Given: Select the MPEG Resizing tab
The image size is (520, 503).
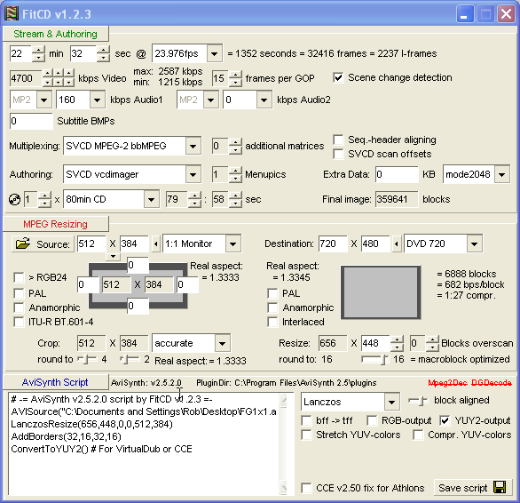Looking at the screenshot, I should coord(55,224).
